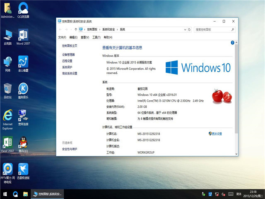Open the recent locations dropdown arrow
The width and height of the screenshot is (265, 199).
70,29
